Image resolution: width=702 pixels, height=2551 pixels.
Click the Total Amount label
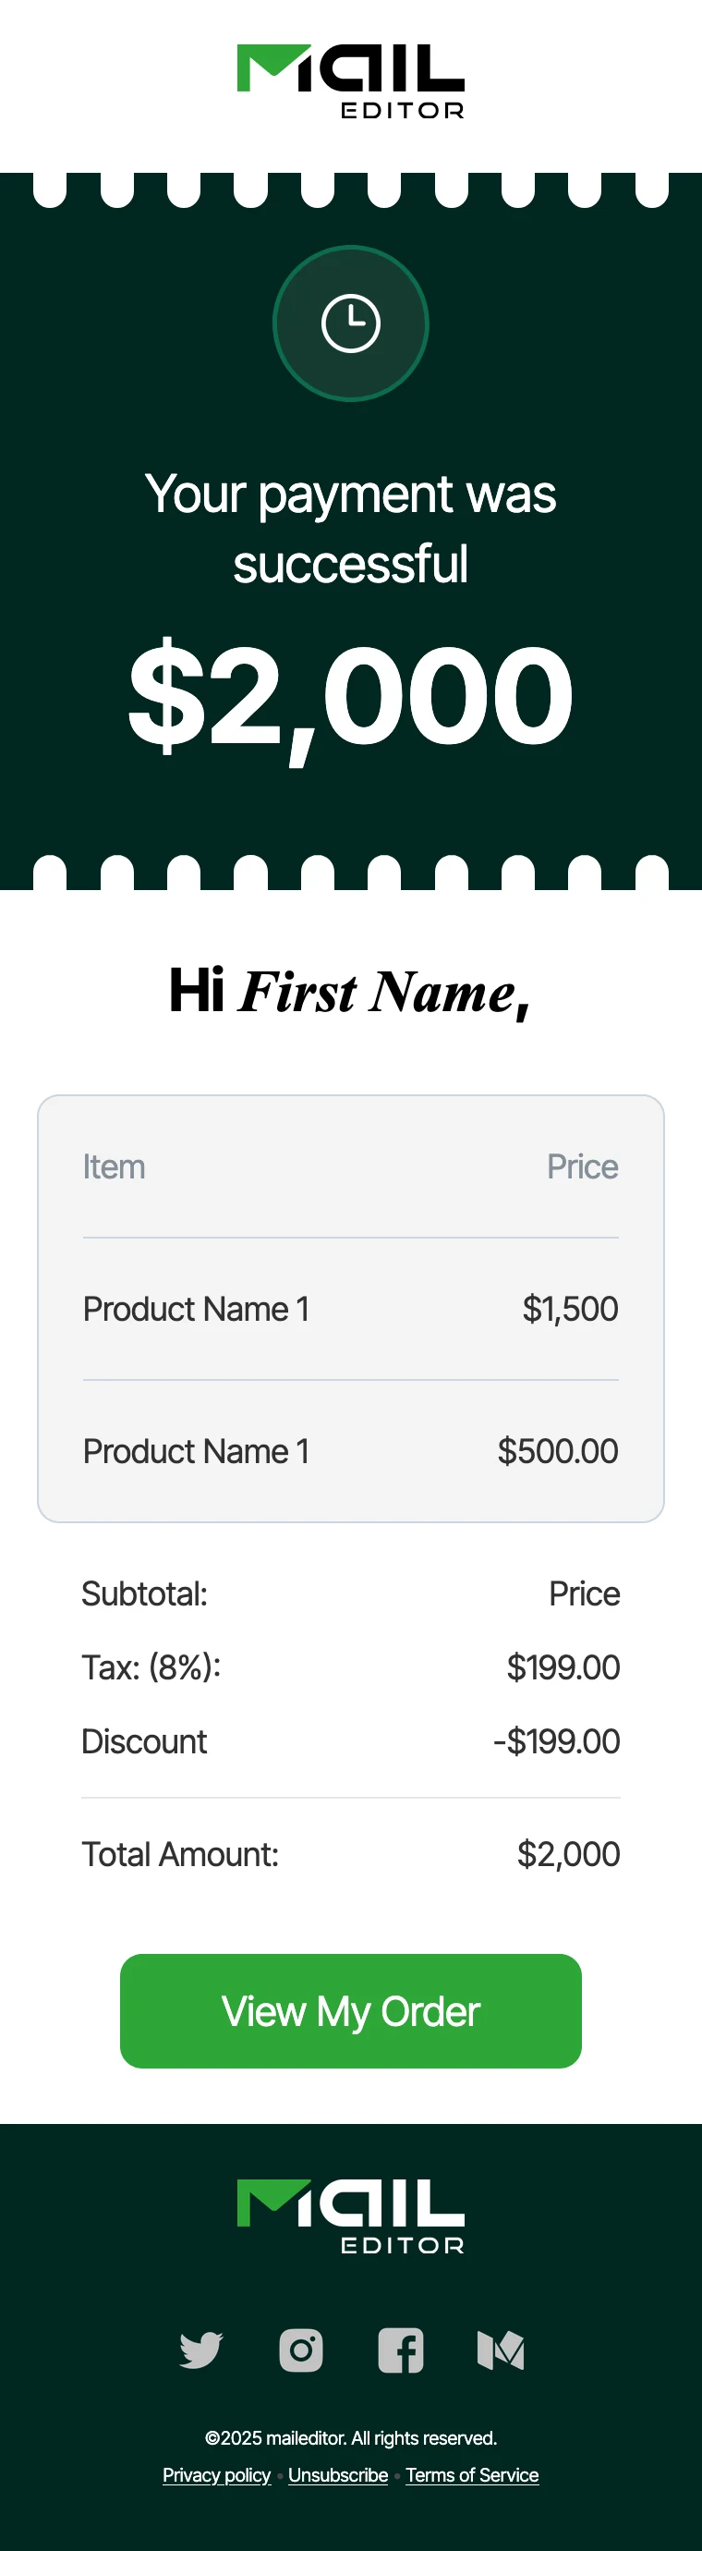(180, 1854)
